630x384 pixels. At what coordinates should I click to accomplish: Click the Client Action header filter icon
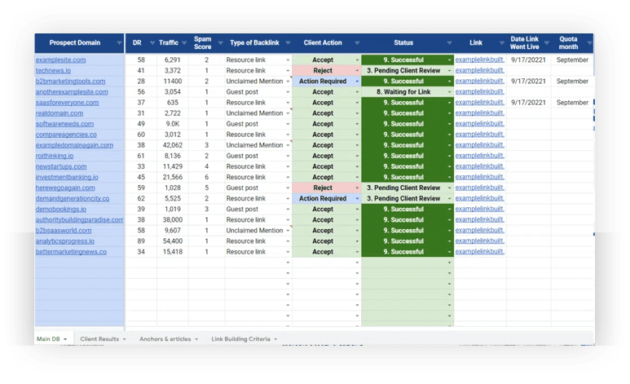point(356,43)
